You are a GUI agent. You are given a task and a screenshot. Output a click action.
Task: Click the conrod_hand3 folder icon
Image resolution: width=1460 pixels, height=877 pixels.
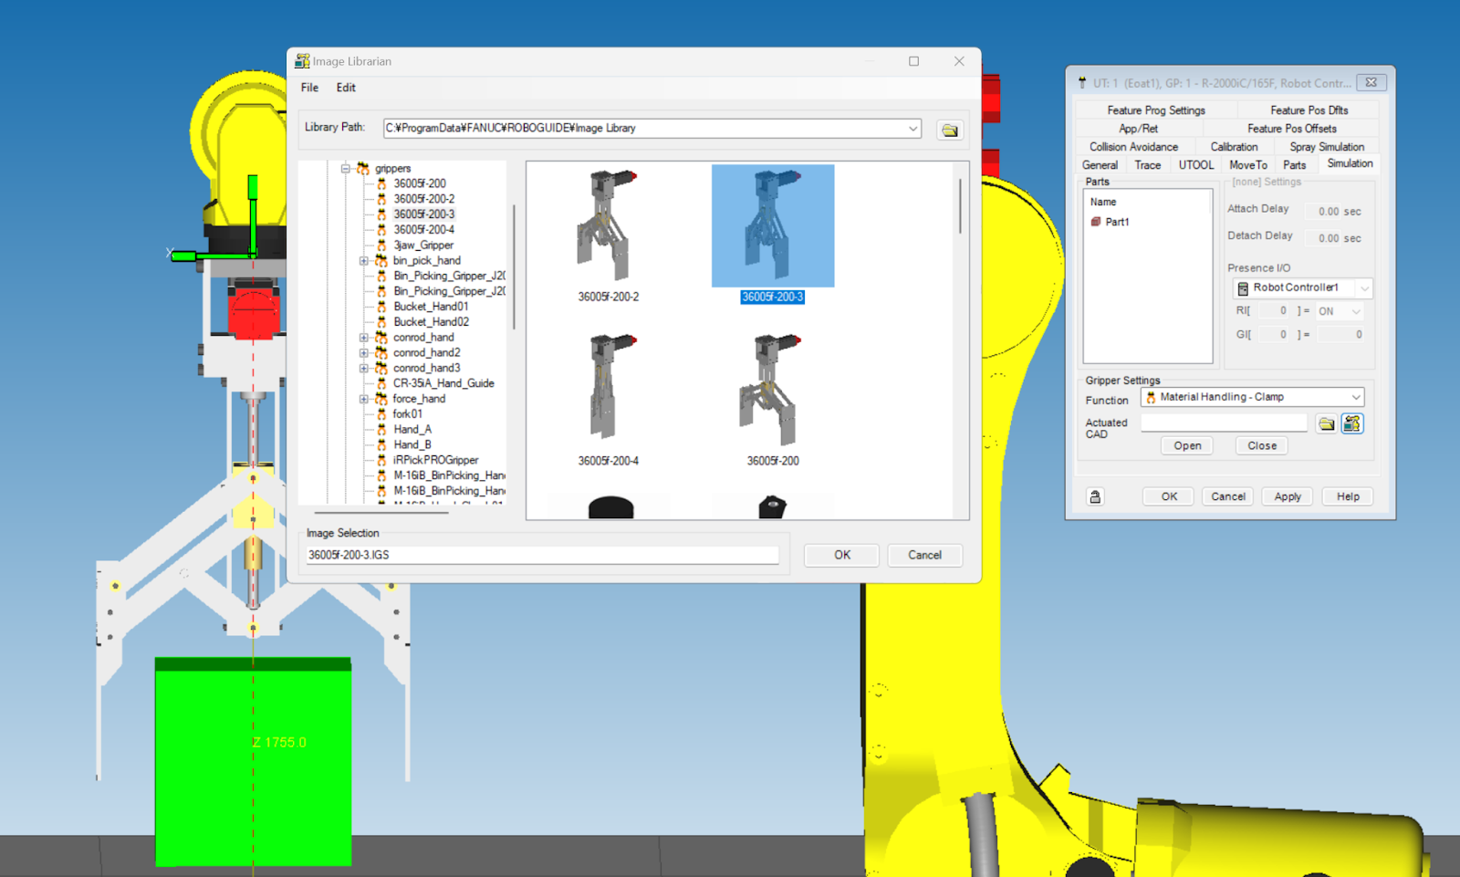click(381, 369)
